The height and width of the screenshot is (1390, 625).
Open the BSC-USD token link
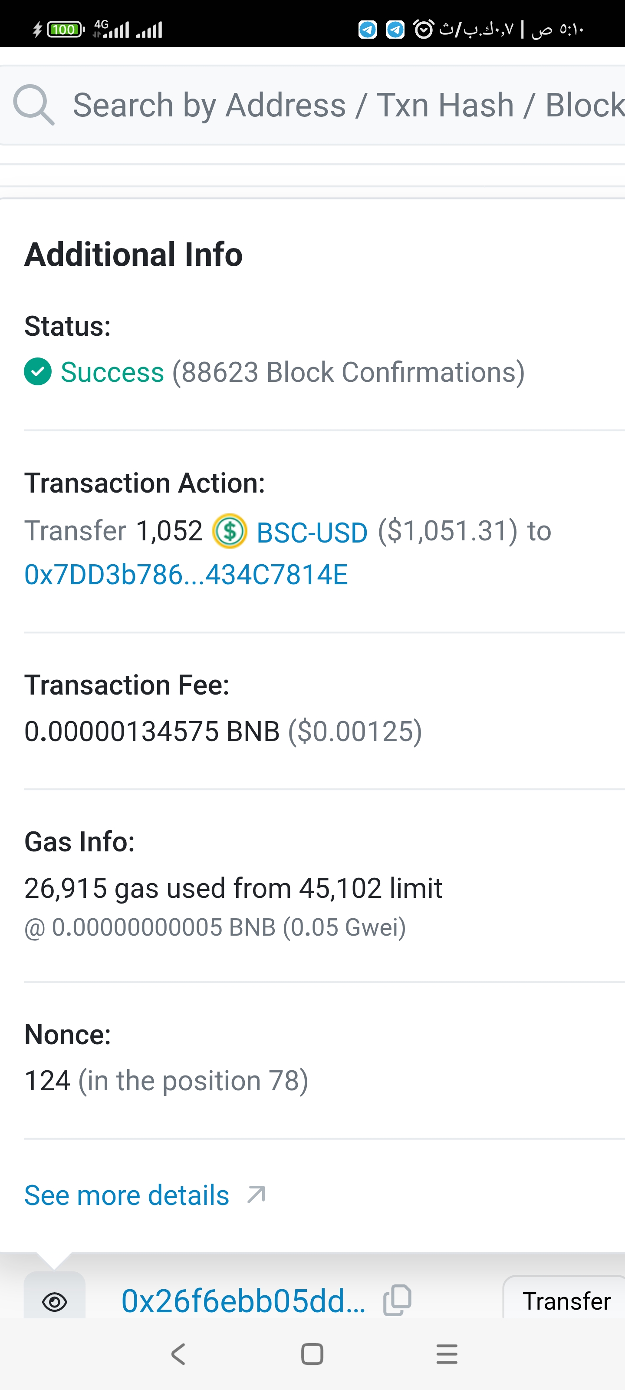coord(312,533)
